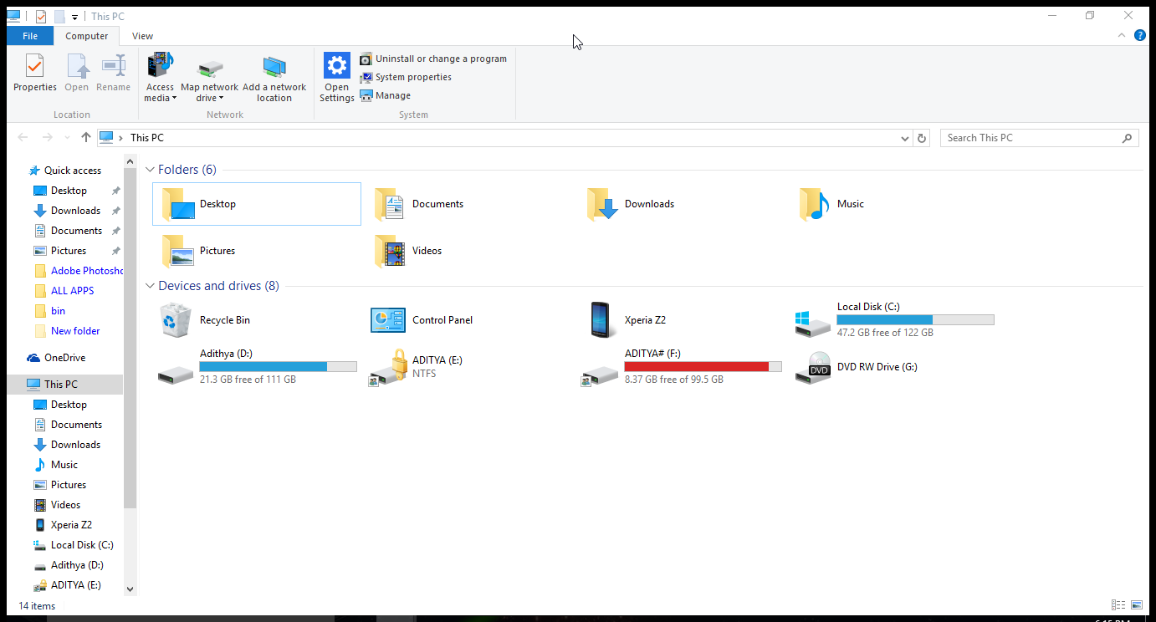Switch to large icons view layout
The image size is (1156, 622).
click(x=1137, y=605)
